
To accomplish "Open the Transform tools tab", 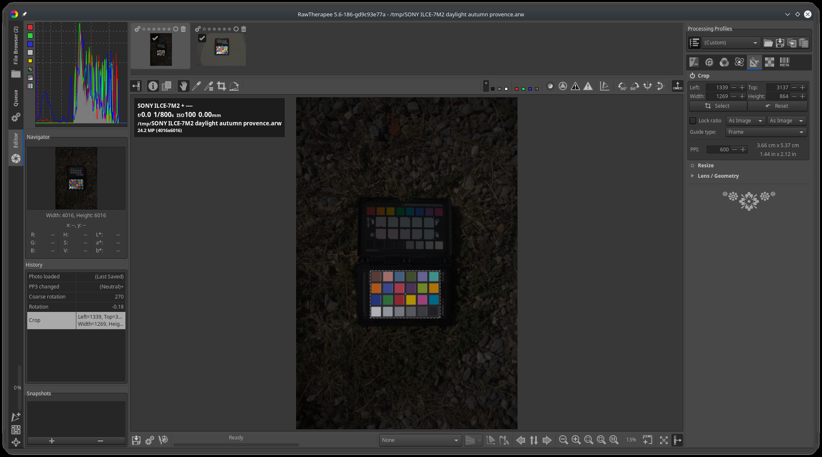I will 754,62.
